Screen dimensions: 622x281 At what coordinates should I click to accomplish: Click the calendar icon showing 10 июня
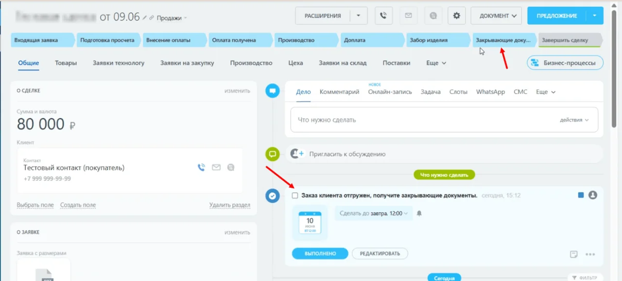click(310, 223)
